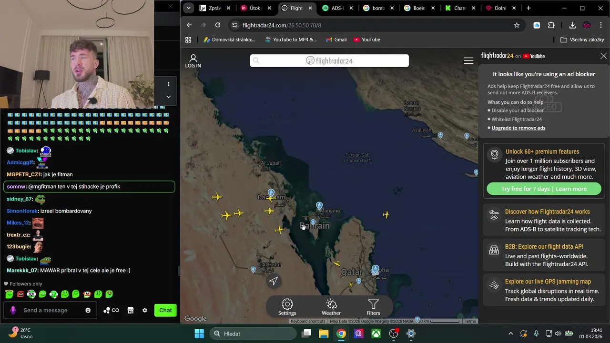This screenshot has height=343, width=610.
Task: Switch to the bomb Google tab
Action: (x=379, y=8)
